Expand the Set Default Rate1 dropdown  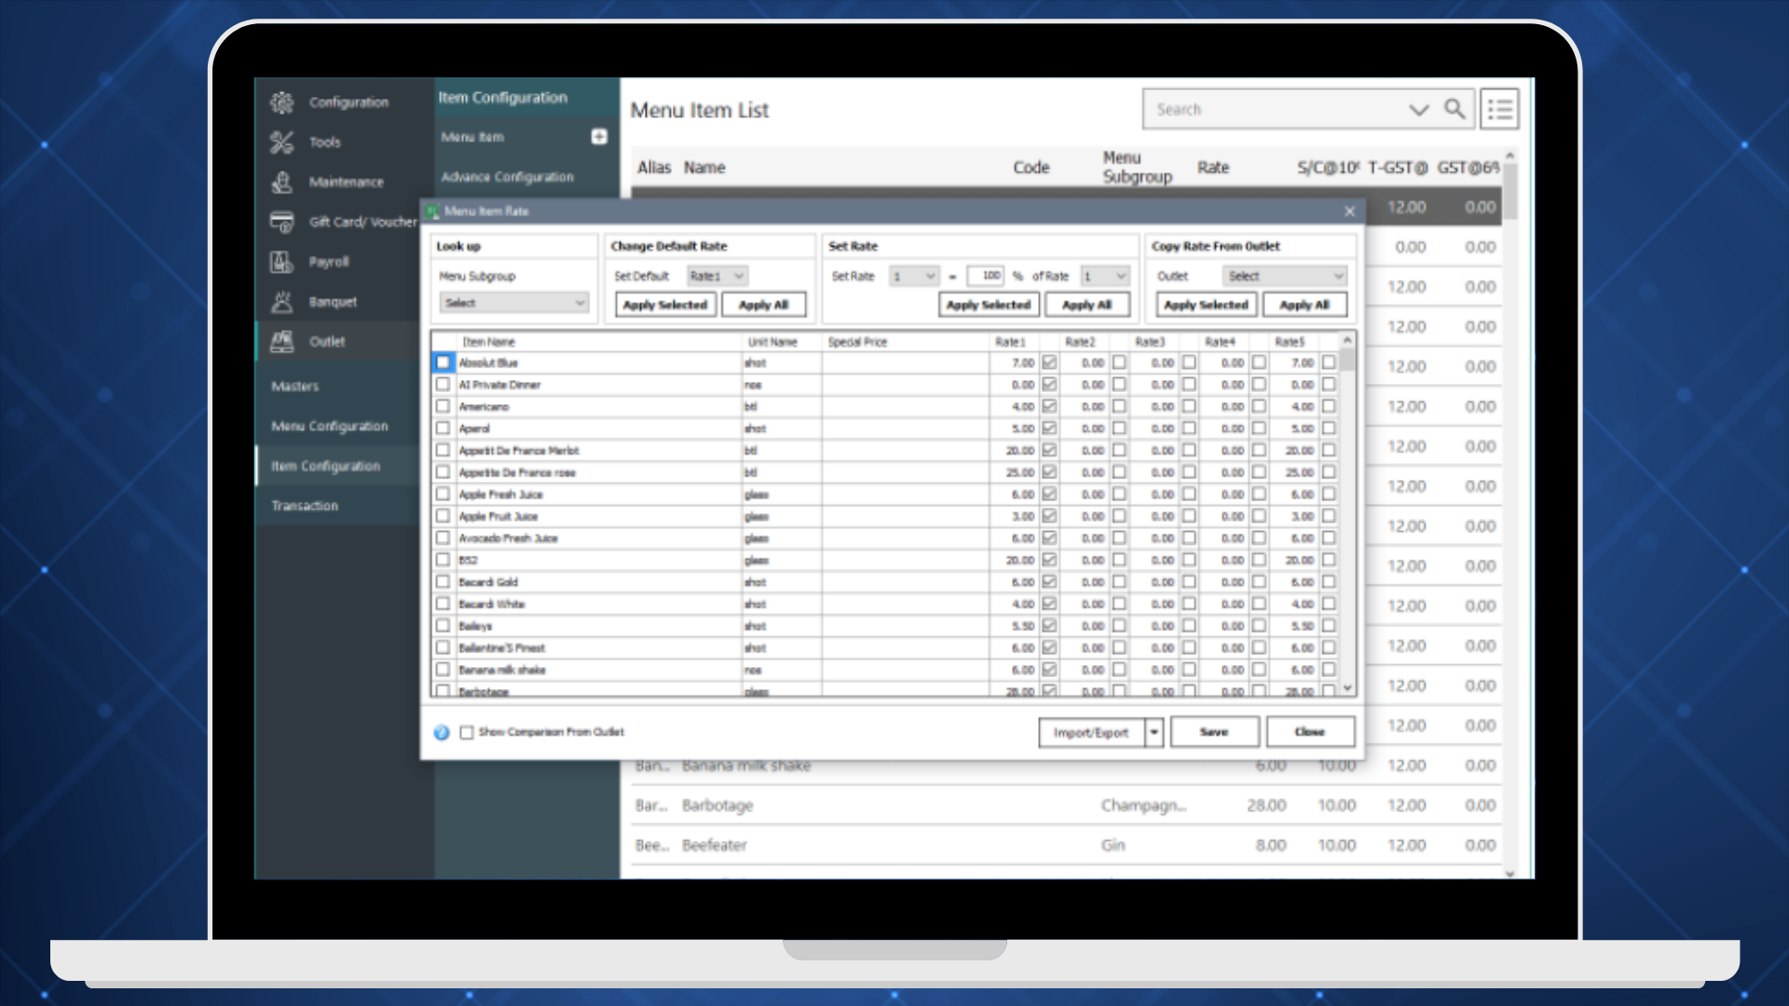tap(717, 276)
